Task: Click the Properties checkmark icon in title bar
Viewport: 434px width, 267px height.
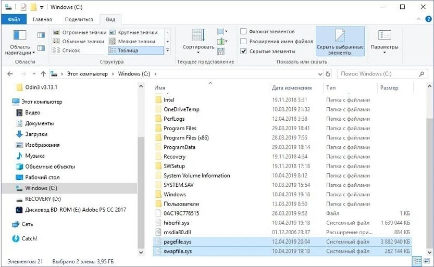Action: (23, 7)
